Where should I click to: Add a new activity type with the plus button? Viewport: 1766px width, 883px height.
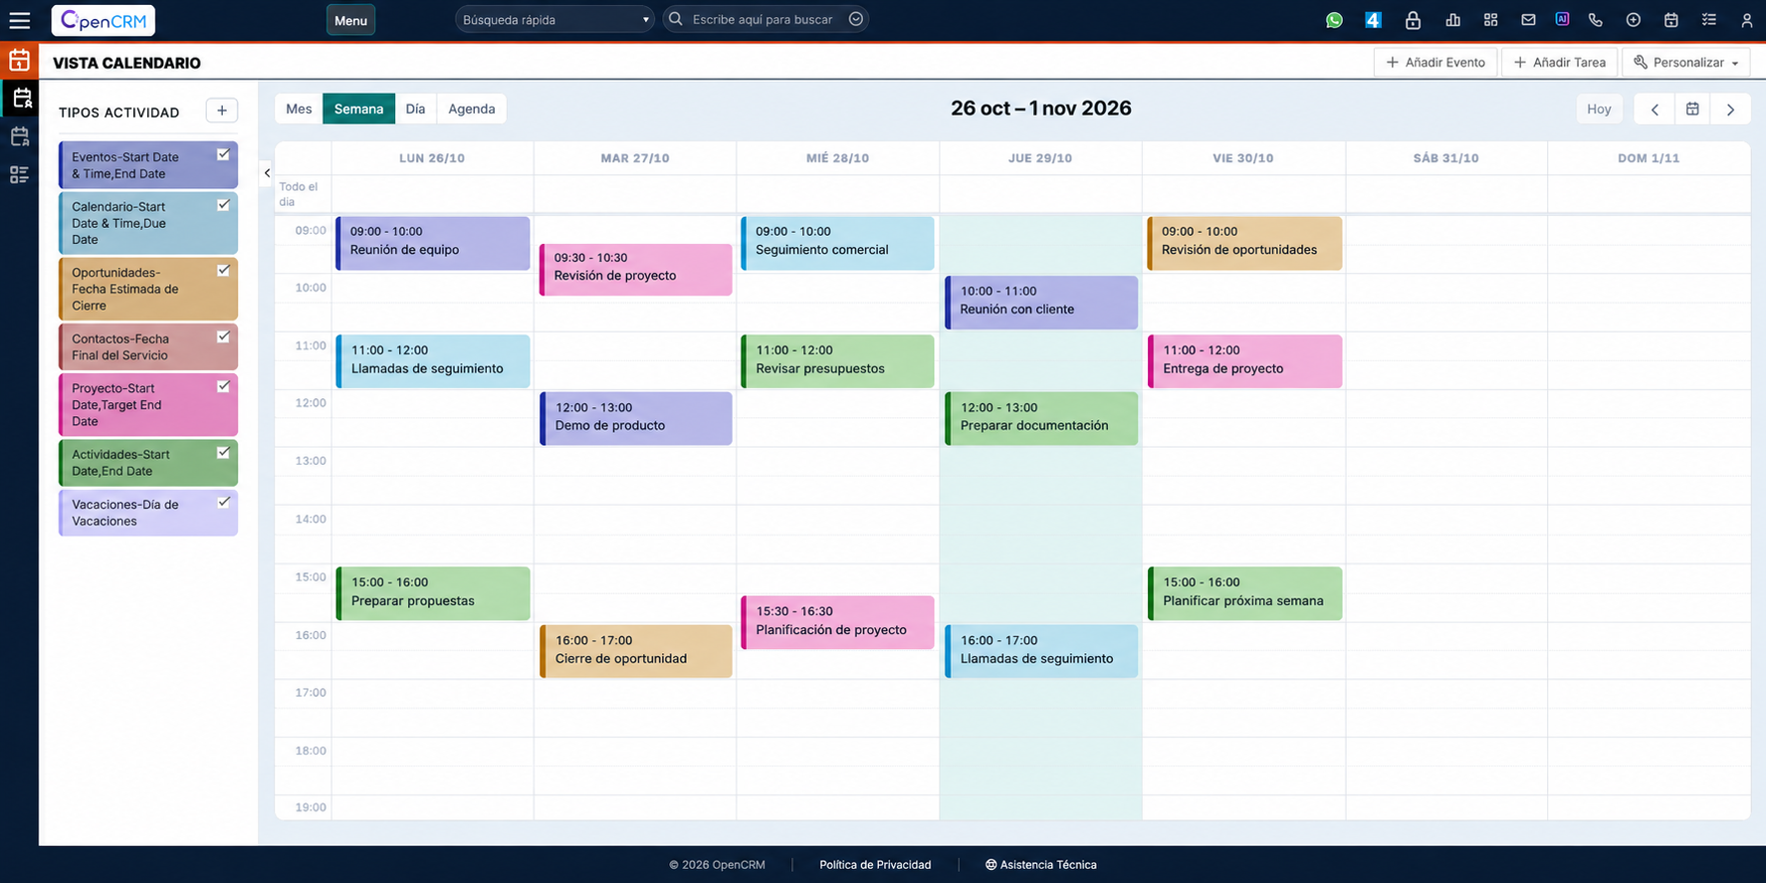coord(221,110)
